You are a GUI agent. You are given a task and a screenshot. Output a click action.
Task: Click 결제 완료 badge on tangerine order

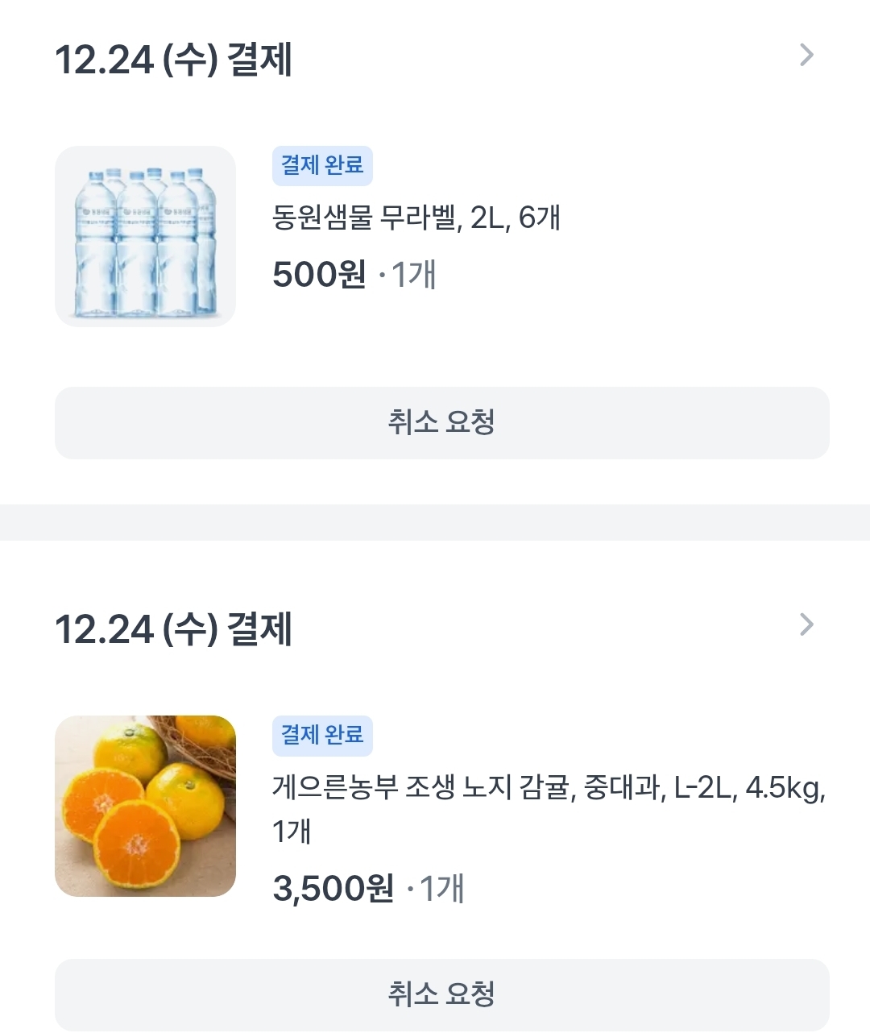pos(322,736)
